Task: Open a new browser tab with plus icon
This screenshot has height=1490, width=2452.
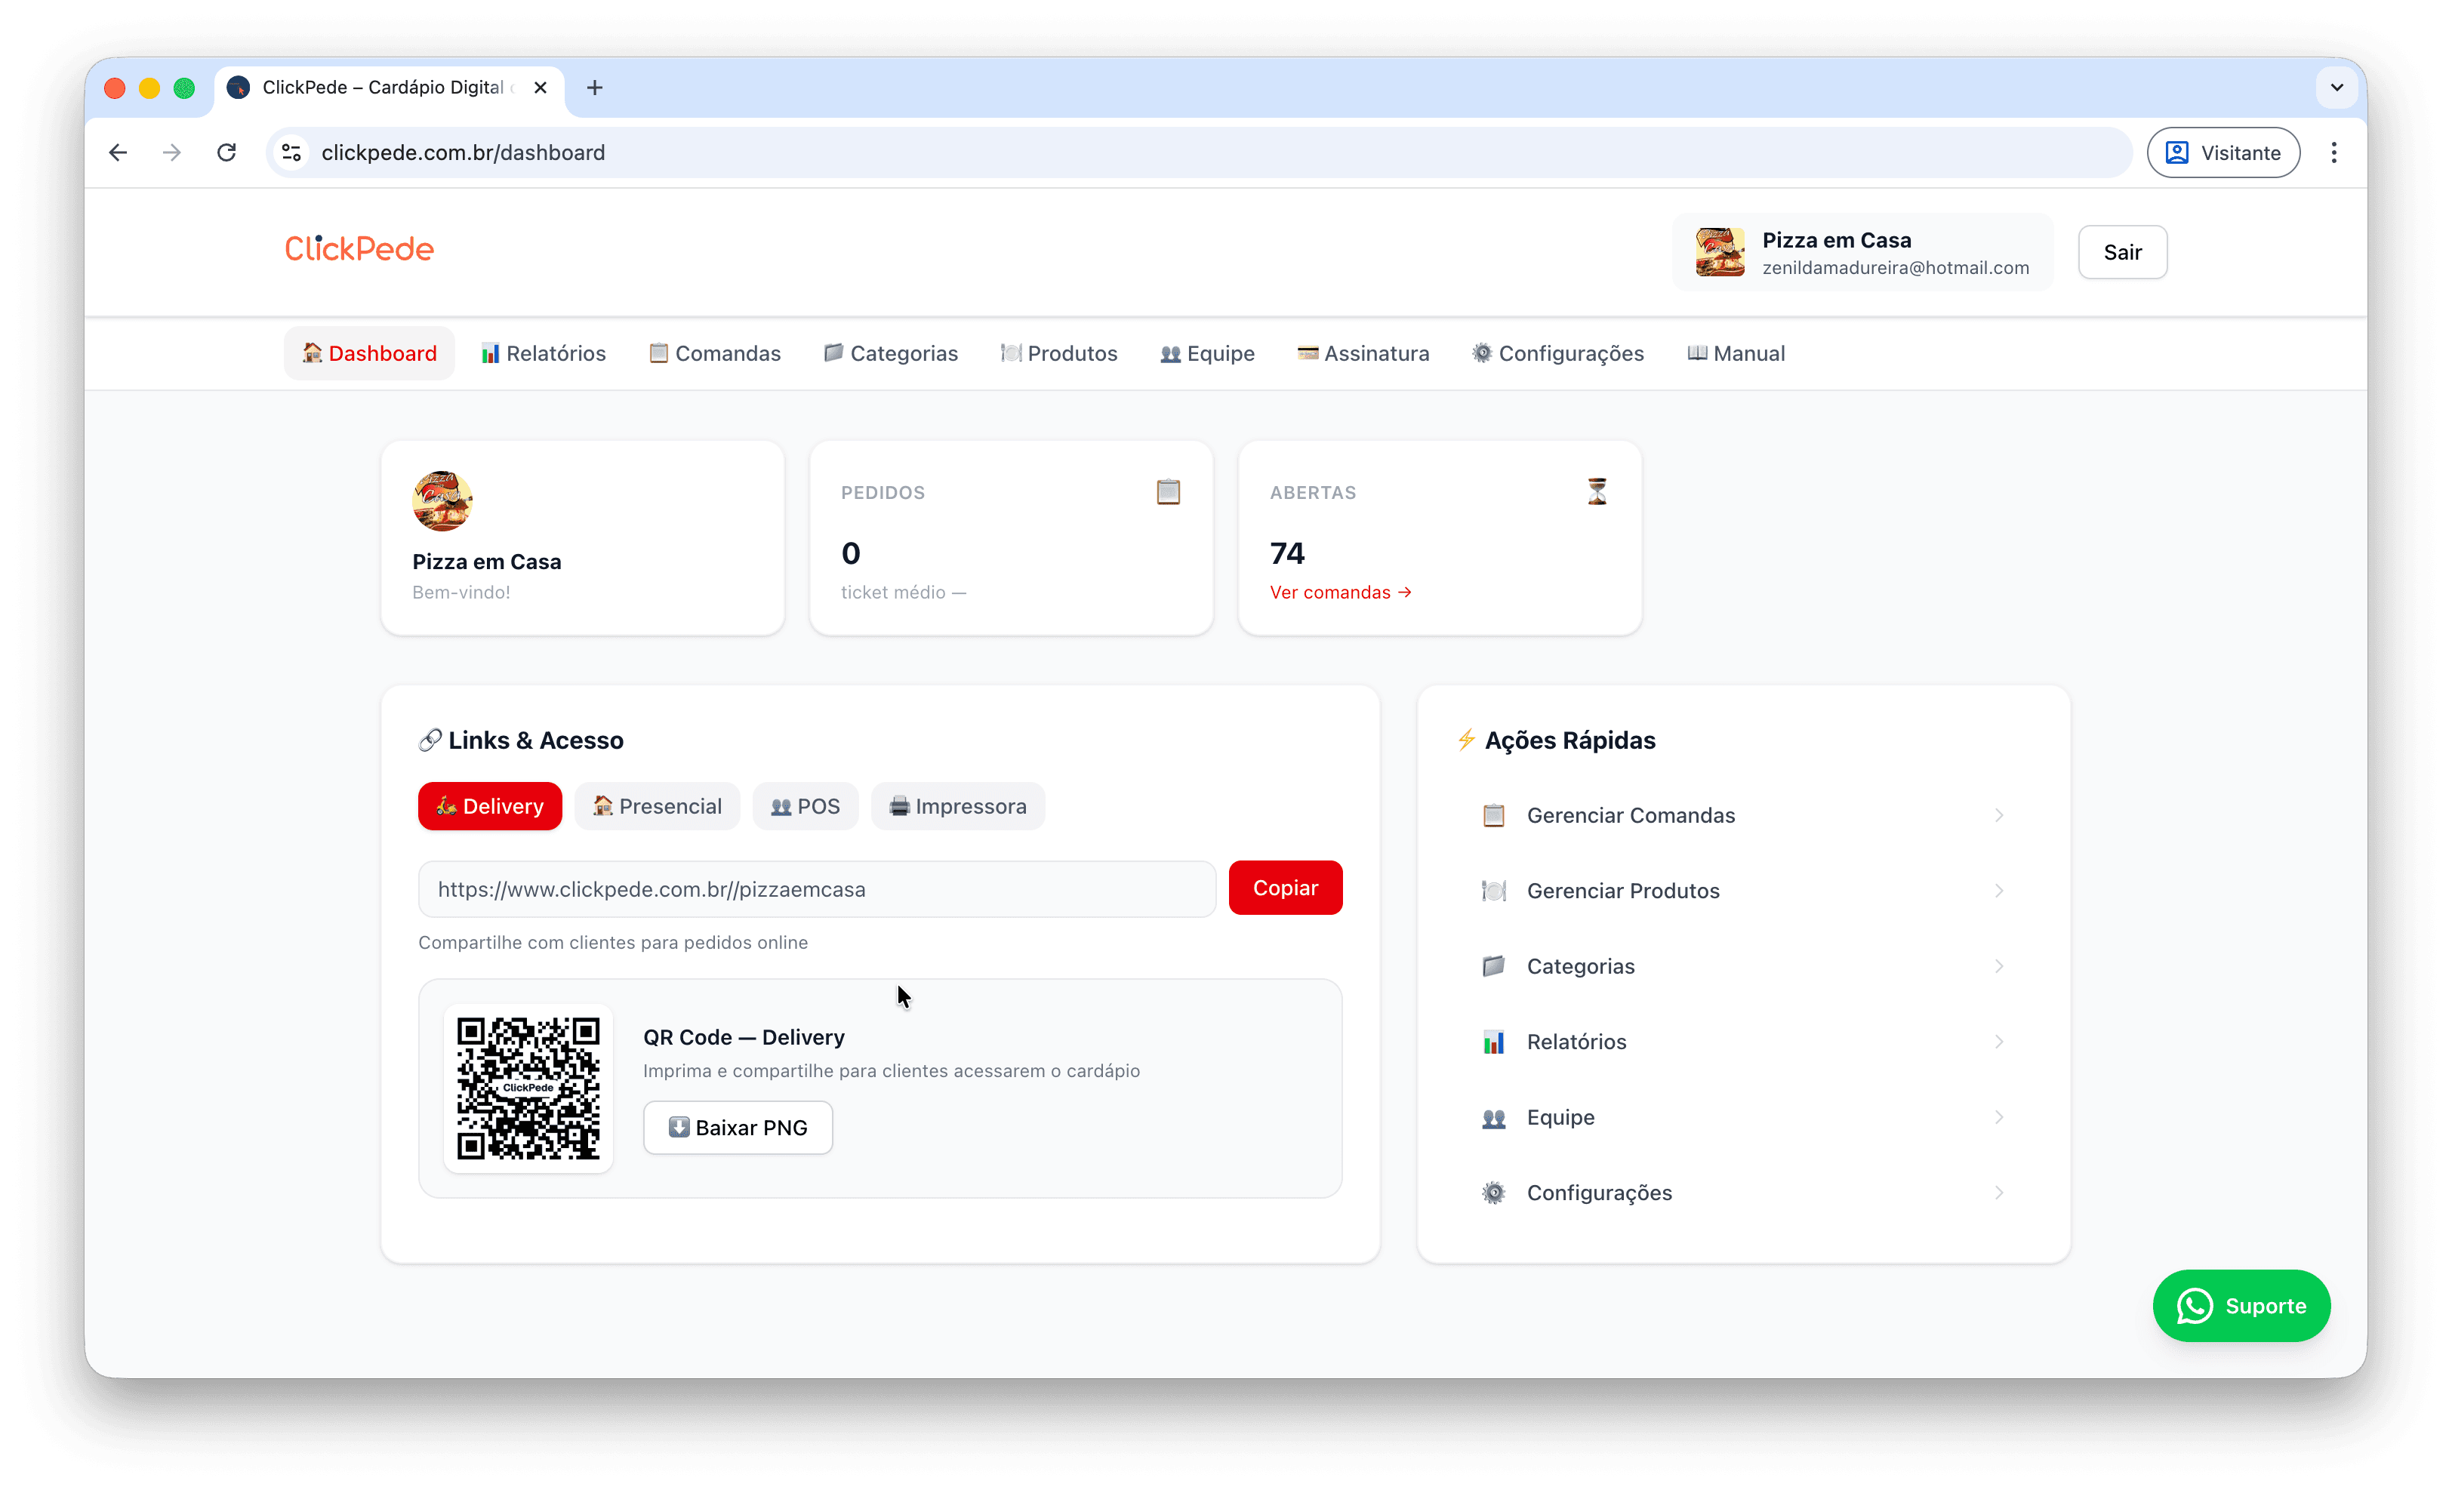Action: (594, 88)
